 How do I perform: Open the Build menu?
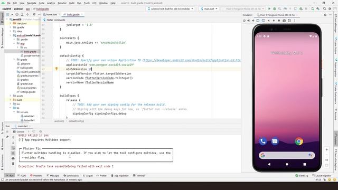[72, 3]
